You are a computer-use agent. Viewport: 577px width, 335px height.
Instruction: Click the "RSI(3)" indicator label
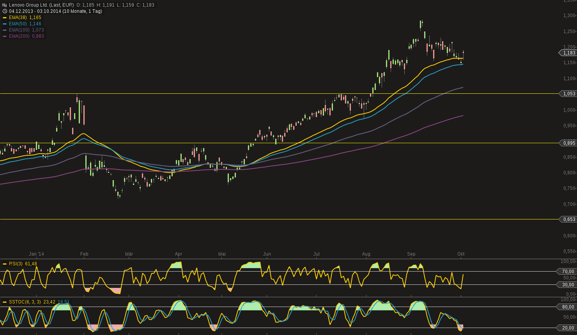click(x=16, y=264)
